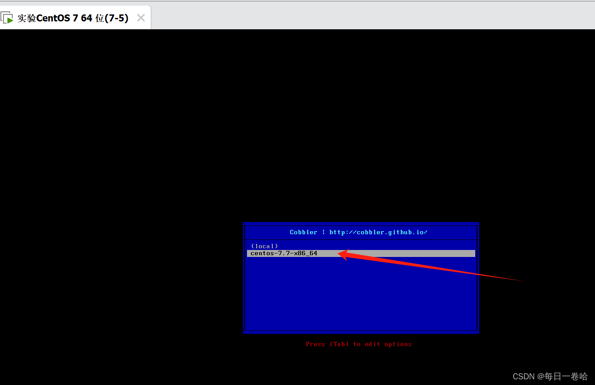Screen dimensions: 595x385
Task: Select the 实验CentOS 7 64 位(7-5) VM tab
Action: pos(75,18)
